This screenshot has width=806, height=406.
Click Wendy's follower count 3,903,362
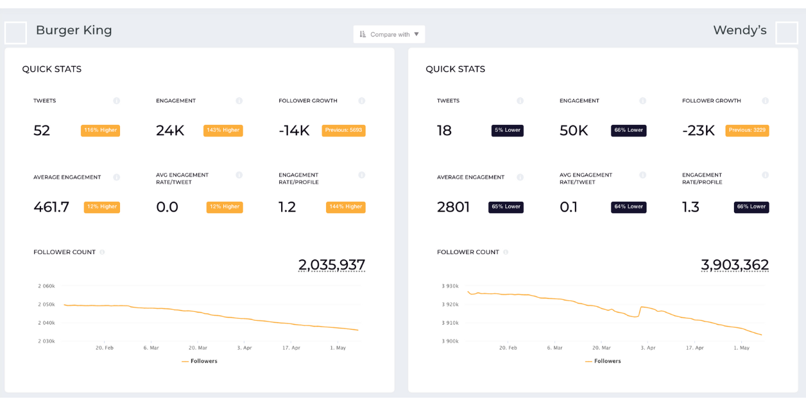pyautogui.click(x=735, y=264)
